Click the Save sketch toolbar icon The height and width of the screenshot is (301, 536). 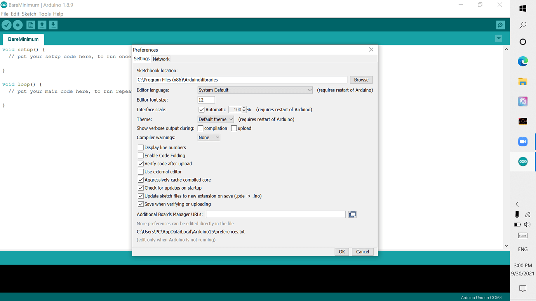(x=53, y=24)
